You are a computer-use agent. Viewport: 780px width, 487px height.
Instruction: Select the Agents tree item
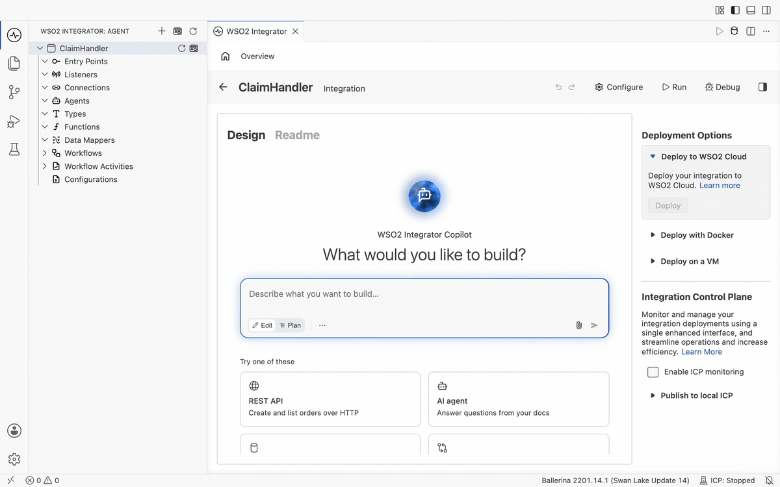coord(77,101)
